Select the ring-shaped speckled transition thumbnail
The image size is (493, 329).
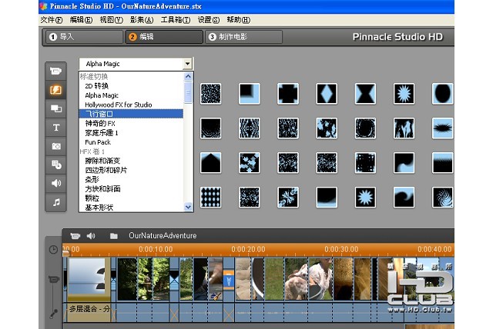365,128
